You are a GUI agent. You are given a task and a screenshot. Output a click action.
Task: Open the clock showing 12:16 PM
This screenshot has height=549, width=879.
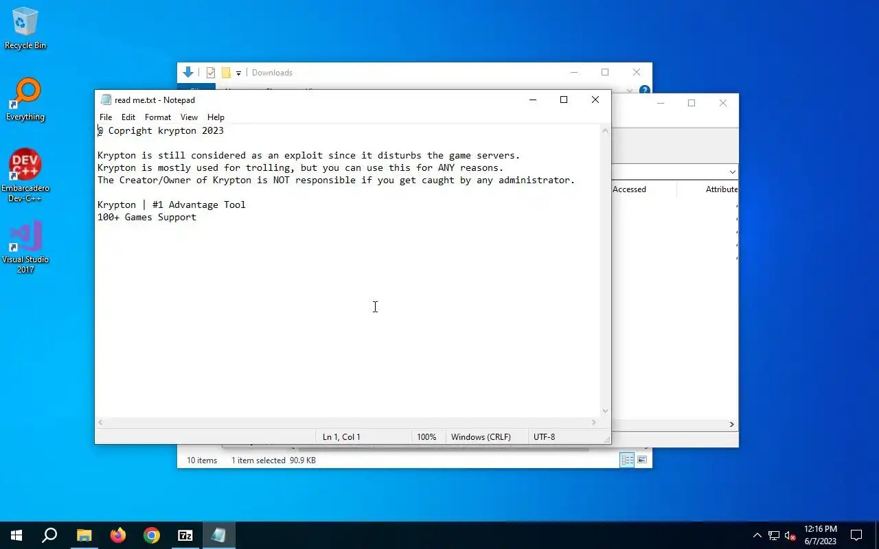[820, 535]
